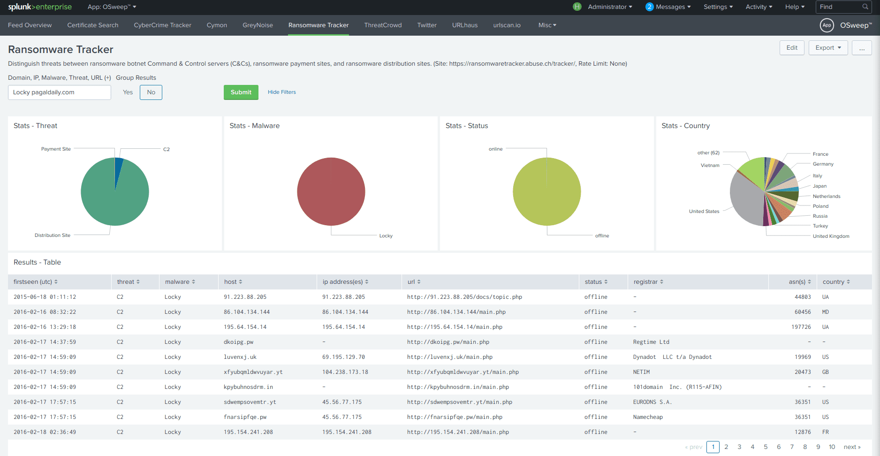The height and width of the screenshot is (456, 880).
Task: Open the App: OSweep dropdown
Action: click(112, 7)
